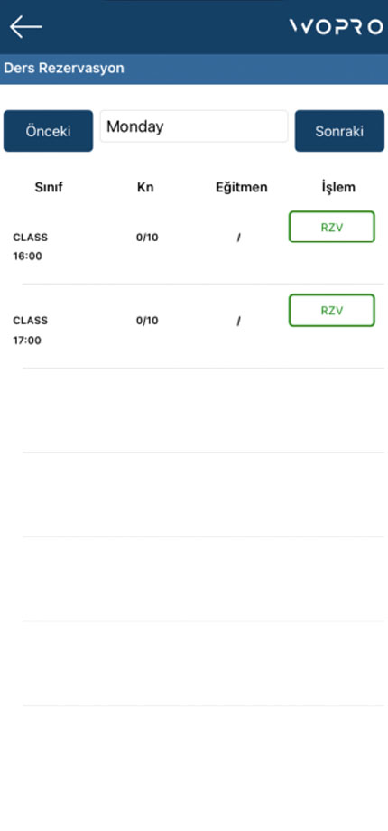
Task: Select the CLASS 17:00 row label
Action: (30, 331)
